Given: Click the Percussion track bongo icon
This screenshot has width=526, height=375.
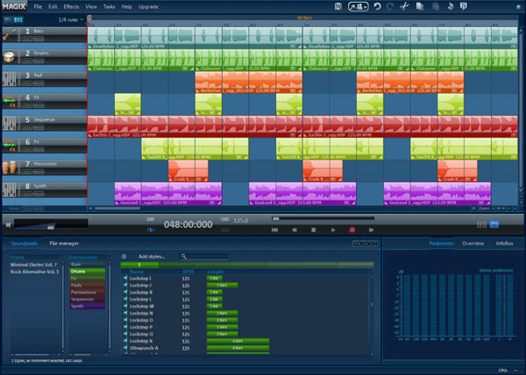Looking at the screenshot, I should (10, 167).
